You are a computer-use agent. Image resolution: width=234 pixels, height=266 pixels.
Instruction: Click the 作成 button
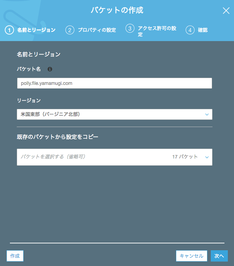pyautogui.click(x=15, y=256)
